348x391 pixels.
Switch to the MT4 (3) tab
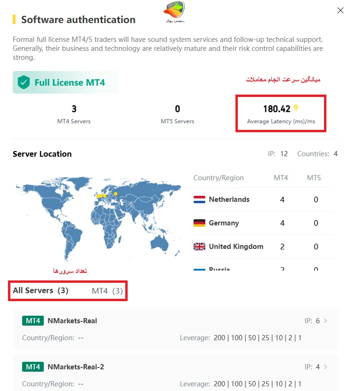107,291
